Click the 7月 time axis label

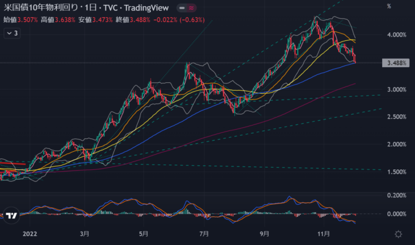tap(204, 233)
